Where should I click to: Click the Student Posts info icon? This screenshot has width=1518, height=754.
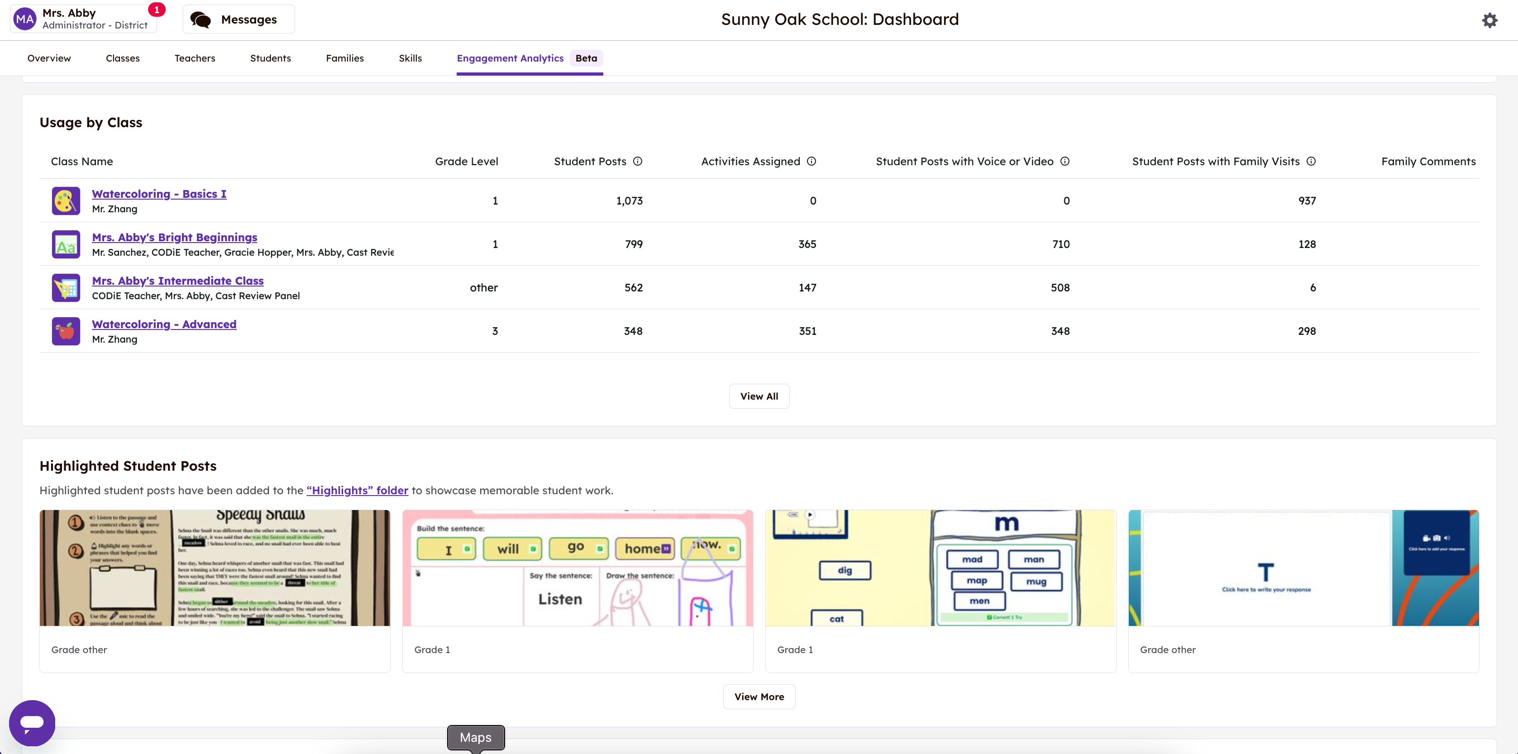[x=637, y=162]
